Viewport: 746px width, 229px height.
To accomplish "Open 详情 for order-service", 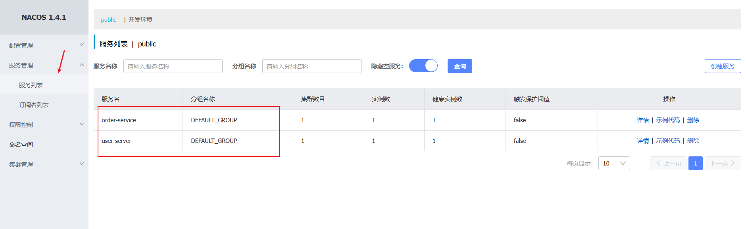I will click(643, 120).
